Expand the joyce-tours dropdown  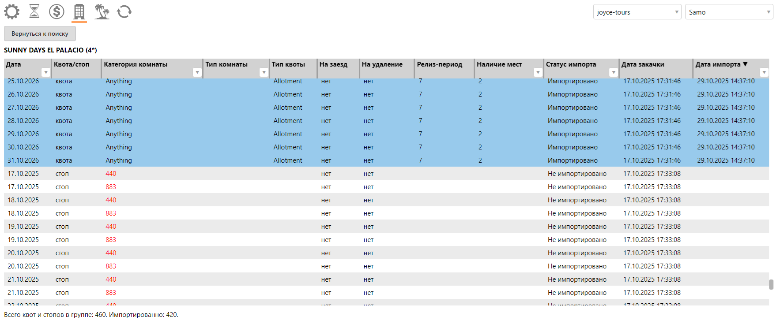coord(637,12)
